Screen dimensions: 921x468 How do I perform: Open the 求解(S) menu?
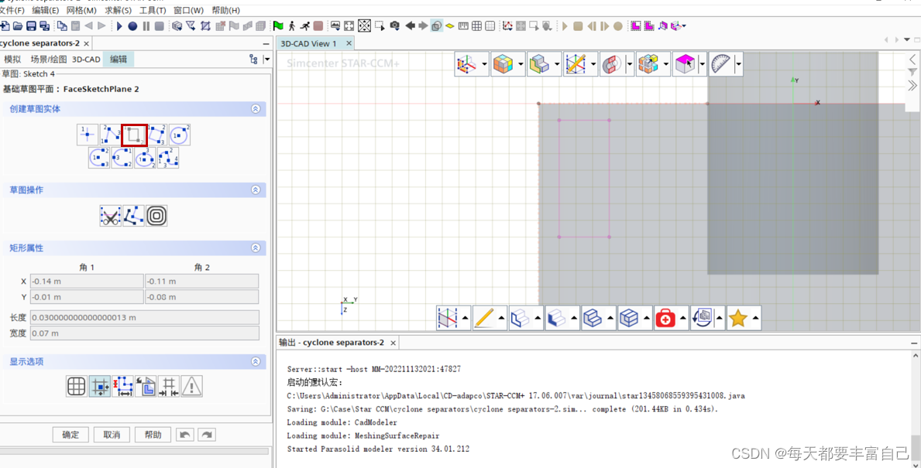tap(118, 11)
